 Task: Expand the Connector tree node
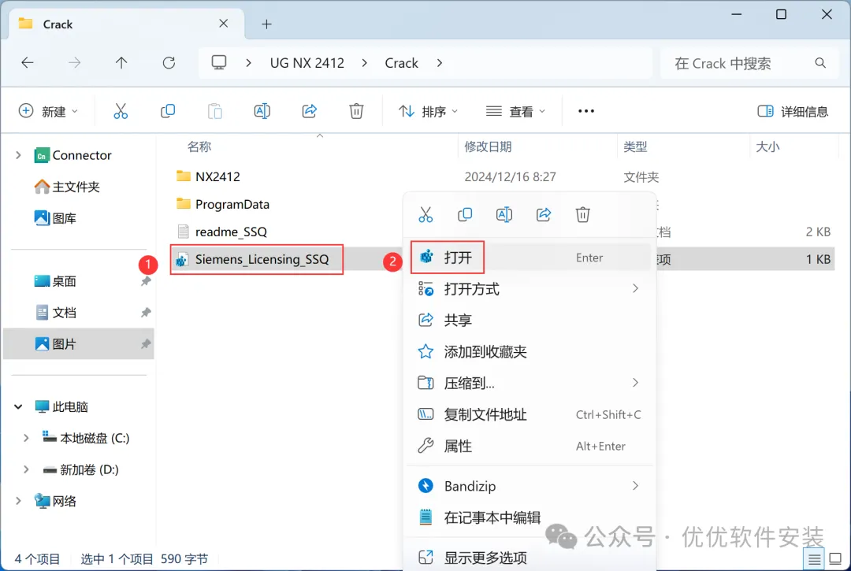[x=18, y=155]
